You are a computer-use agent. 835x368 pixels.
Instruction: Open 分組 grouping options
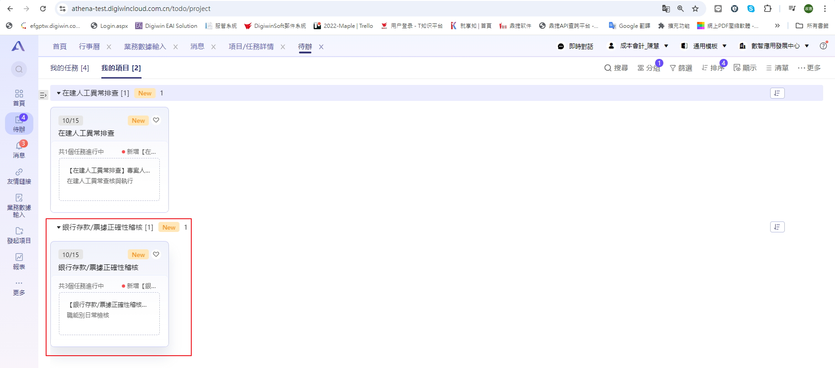pyautogui.click(x=649, y=68)
